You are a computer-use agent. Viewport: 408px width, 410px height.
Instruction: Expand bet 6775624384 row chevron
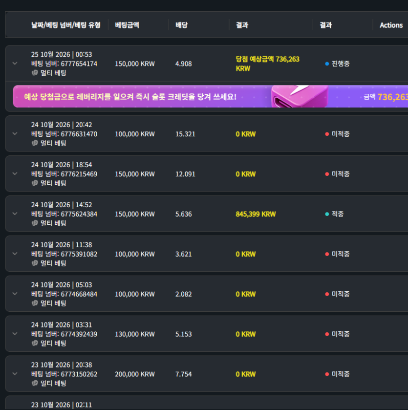click(15, 214)
